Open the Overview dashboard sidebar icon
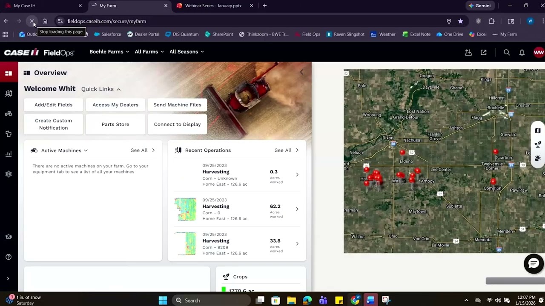Viewport: 545px width, 306px height. point(9,73)
